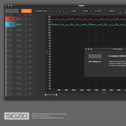Click the zoom-to-fit magnifier icon

tap(60, 11)
